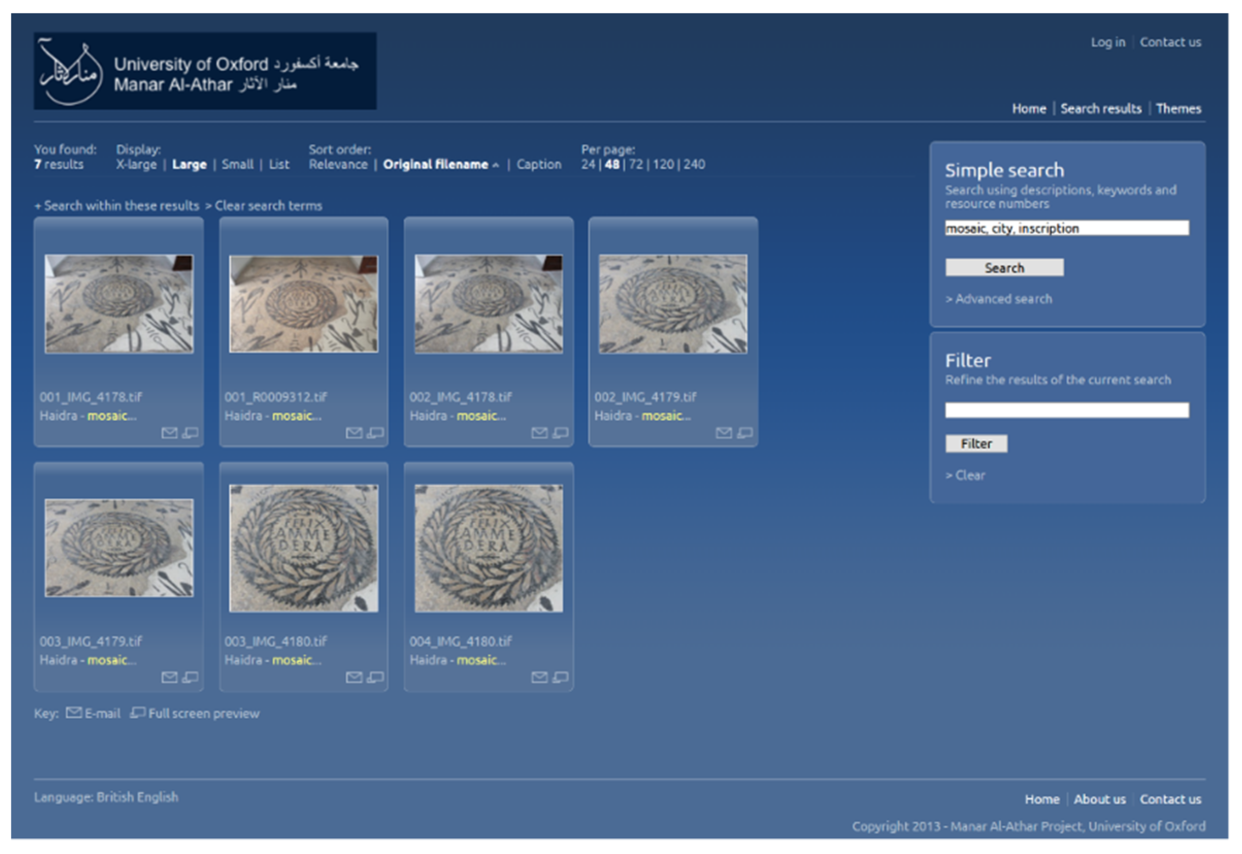The height and width of the screenshot is (854, 1242).
Task: Click E-mail icon under 002_IMG_4178.tif
Action: (x=539, y=433)
